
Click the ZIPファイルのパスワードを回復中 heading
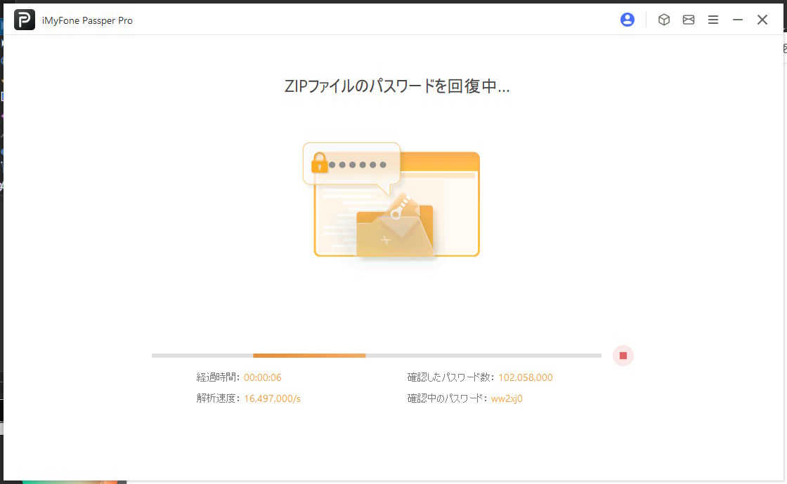click(x=397, y=86)
